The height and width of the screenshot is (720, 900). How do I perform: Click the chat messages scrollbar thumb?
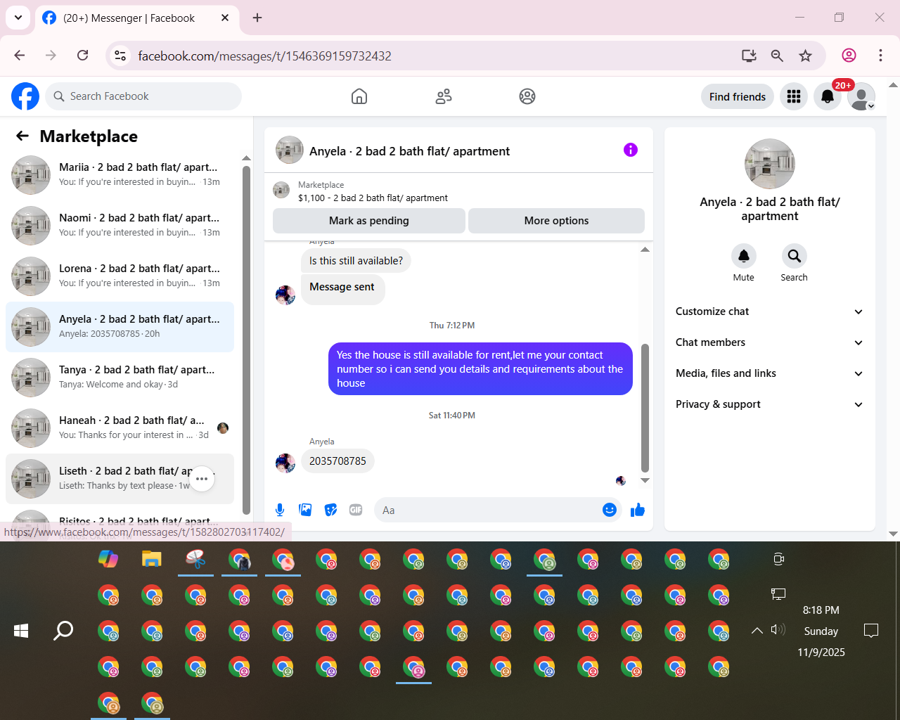(645, 408)
